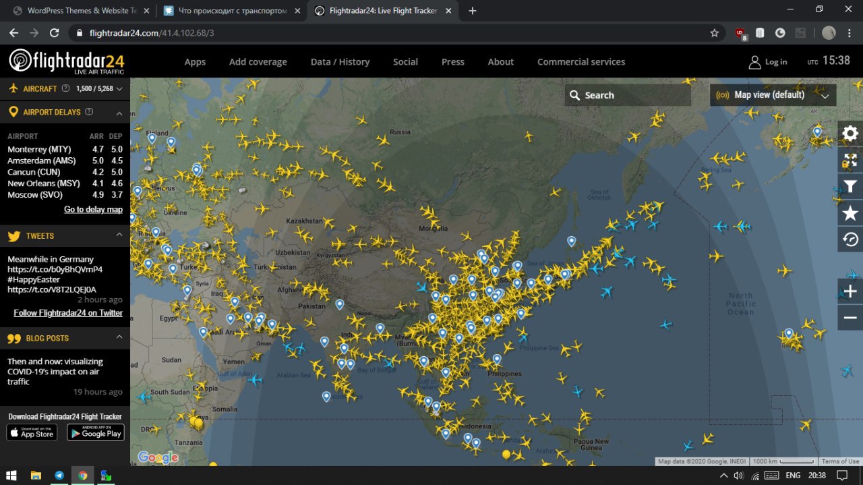
Task: Open uBlock Origin extension icon
Action: pyautogui.click(x=740, y=33)
